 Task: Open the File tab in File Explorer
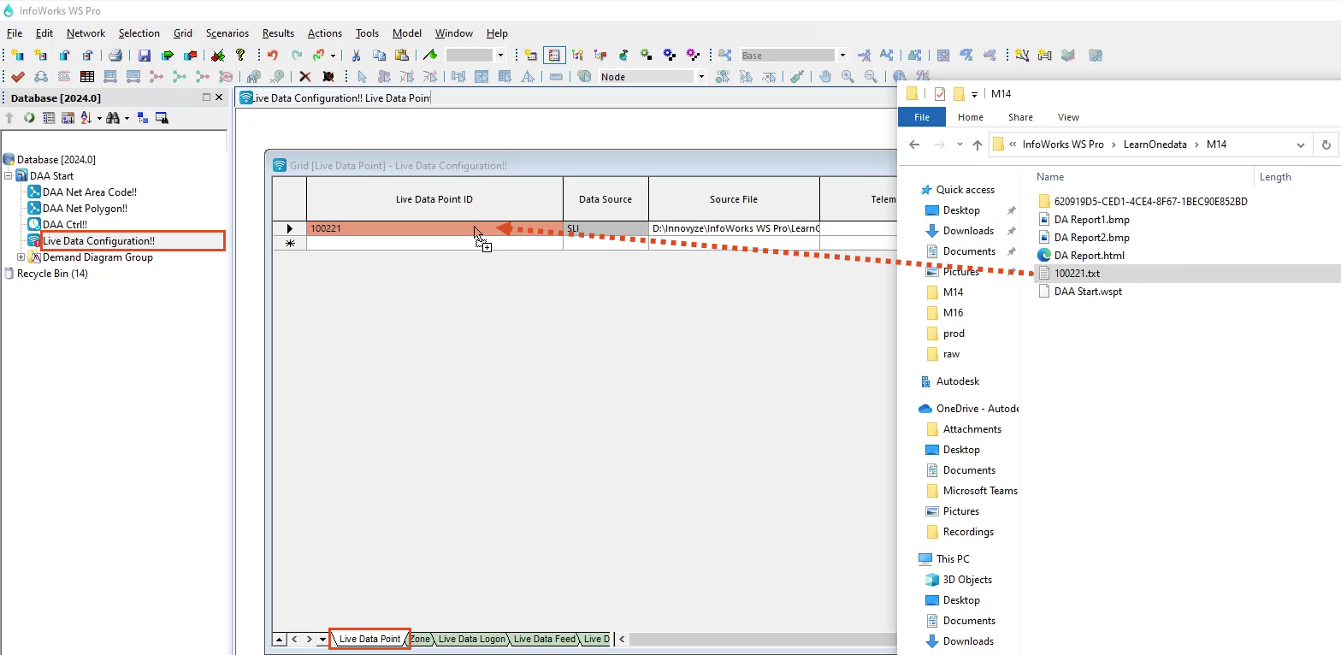pyautogui.click(x=922, y=117)
